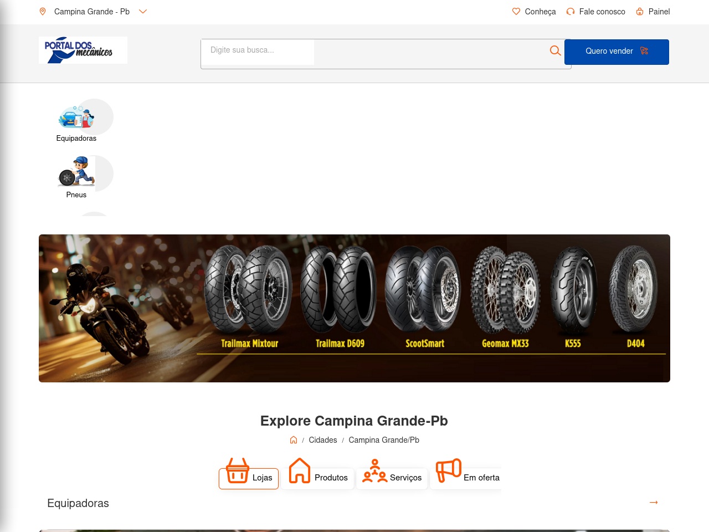
Task: Open the Painel link
Action: click(659, 12)
